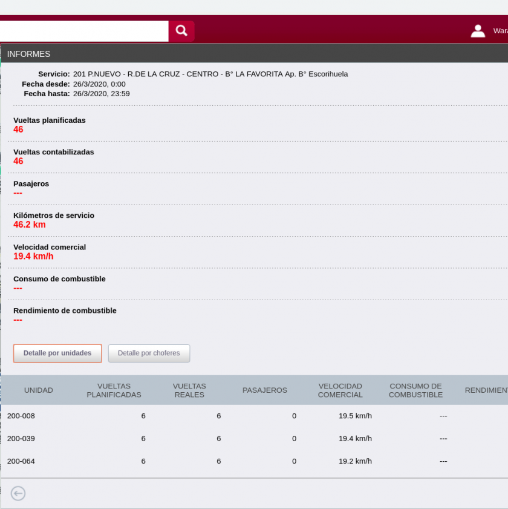Click the VELOCIDAD COMERCIAL column header
Image resolution: width=508 pixels, height=509 pixels.
340,390
